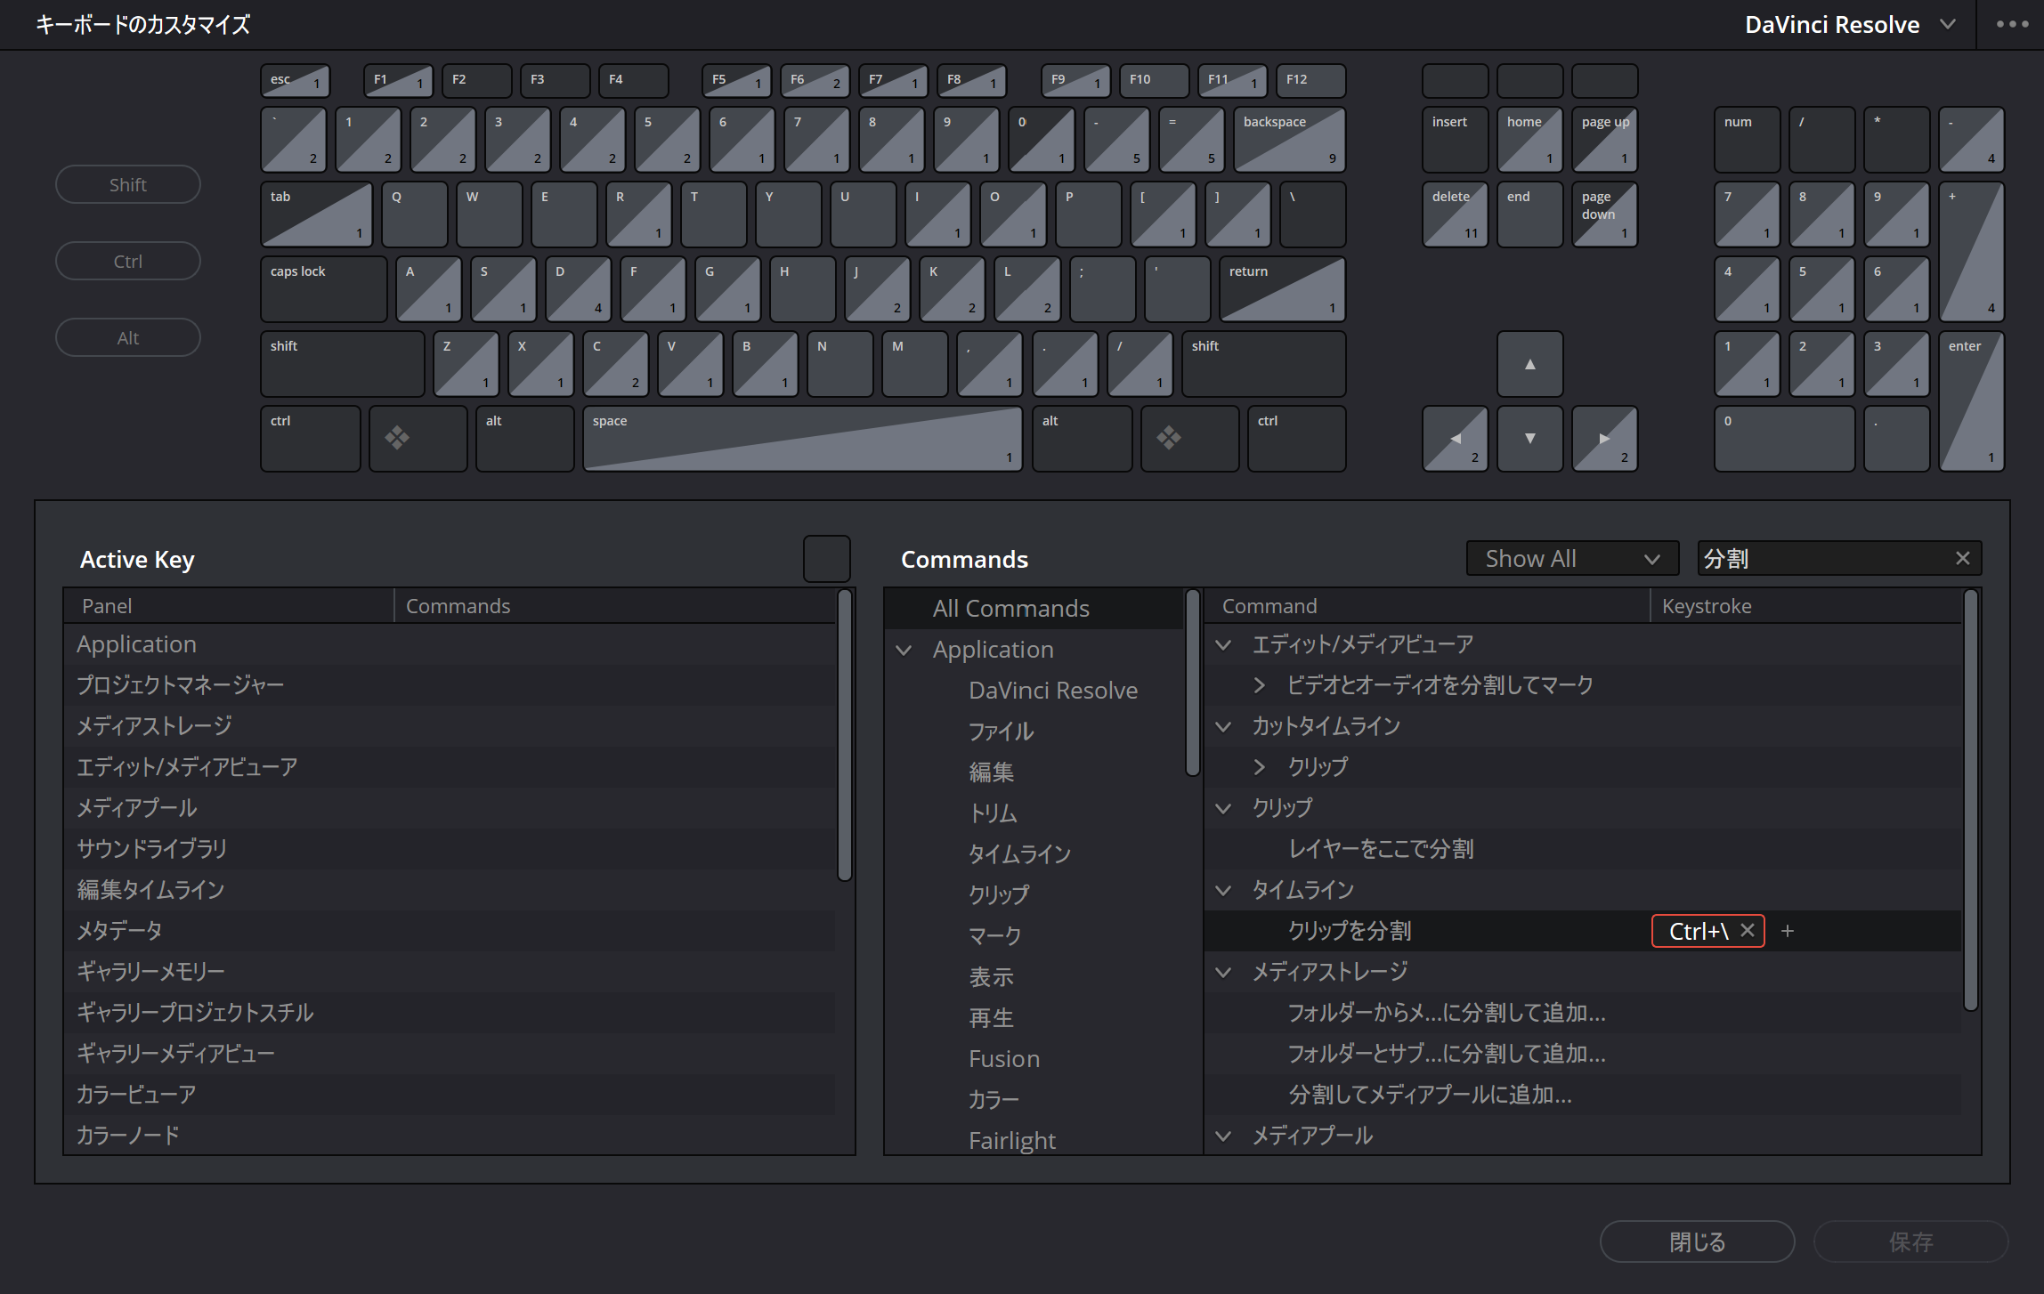Select 編集タイムライン in Active Key panel
Image resolution: width=2044 pixels, height=1294 pixels.
coord(450,890)
